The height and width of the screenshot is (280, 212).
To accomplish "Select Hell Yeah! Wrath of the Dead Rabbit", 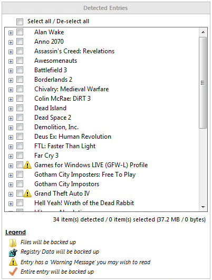I will point(84,203).
